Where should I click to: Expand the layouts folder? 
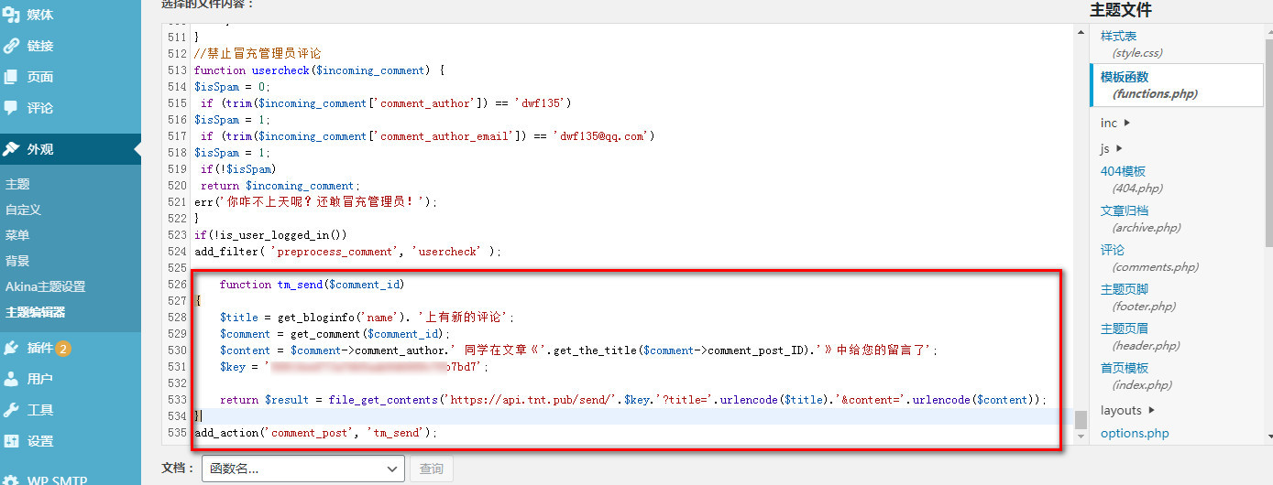tap(1127, 410)
